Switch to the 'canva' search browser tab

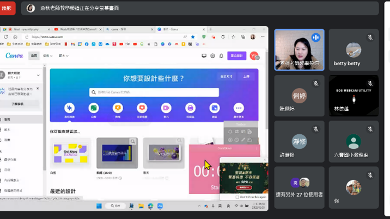coord(129,29)
